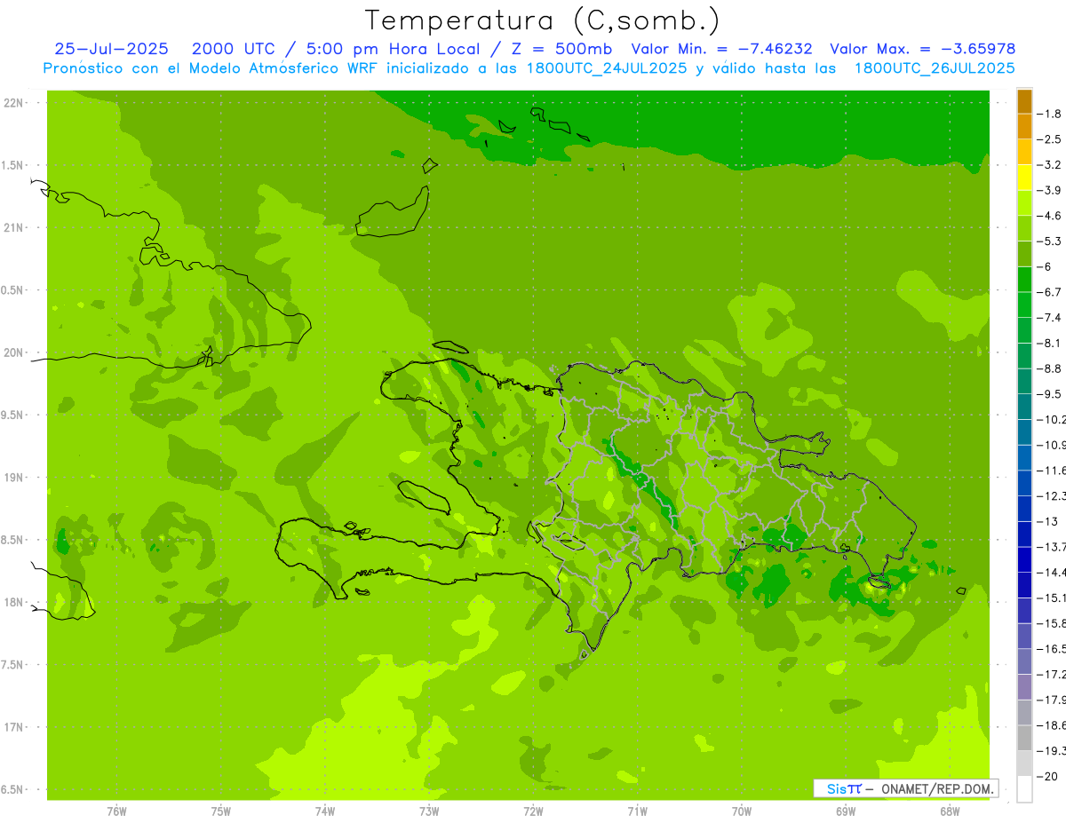Screen dimensions: 1066x823
Task: Click the '-20' colorbar value label
Action: pos(1047,776)
